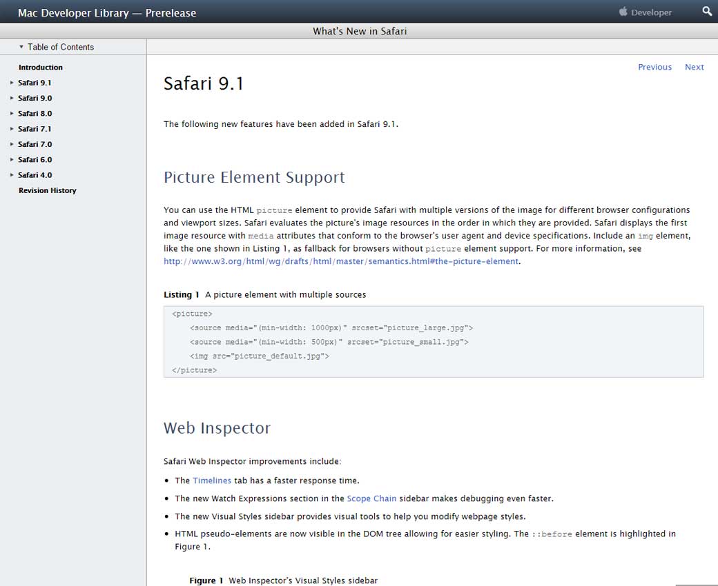Expand the Safari 7.1 section arrow
This screenshot has width=718, height=586.
coord(12,129)
